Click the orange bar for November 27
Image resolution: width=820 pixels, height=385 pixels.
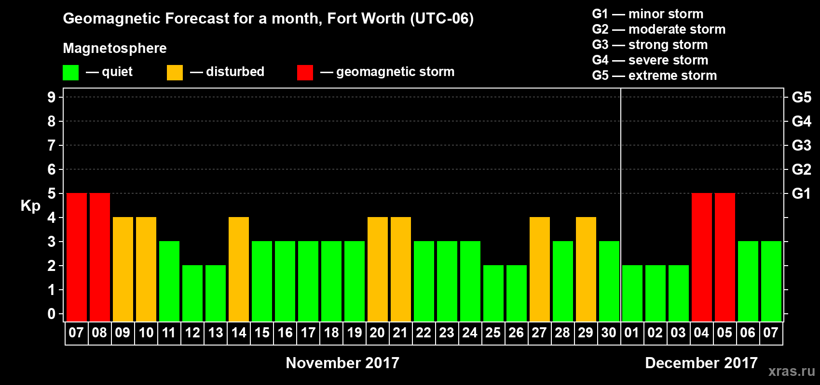click(540, 269)
